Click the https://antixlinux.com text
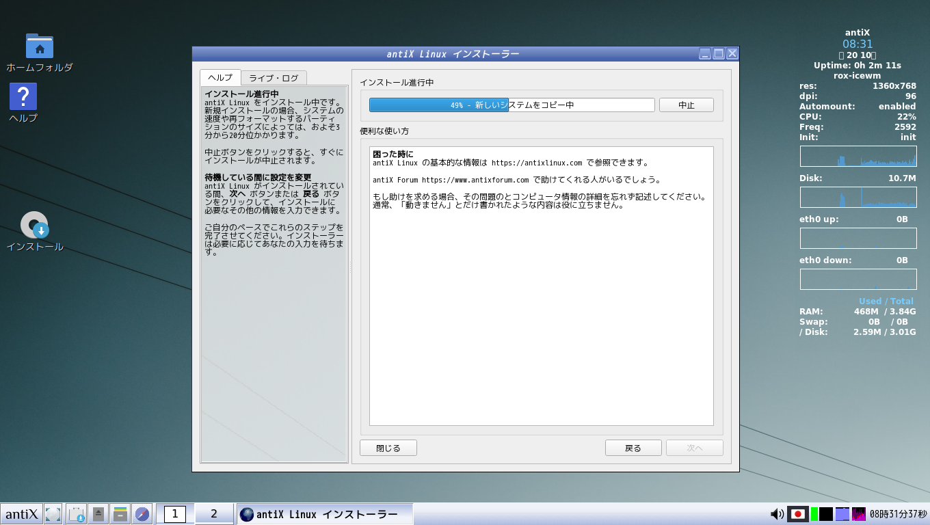Screen dimensions: 930x525 tap(537, 163)
